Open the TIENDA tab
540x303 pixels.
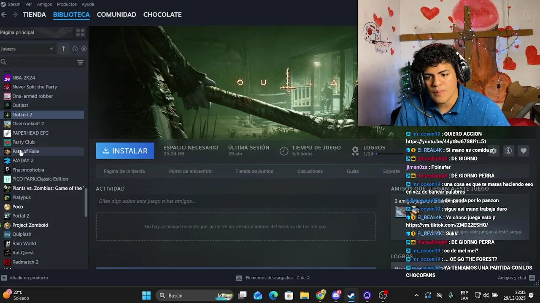(34, 14)
